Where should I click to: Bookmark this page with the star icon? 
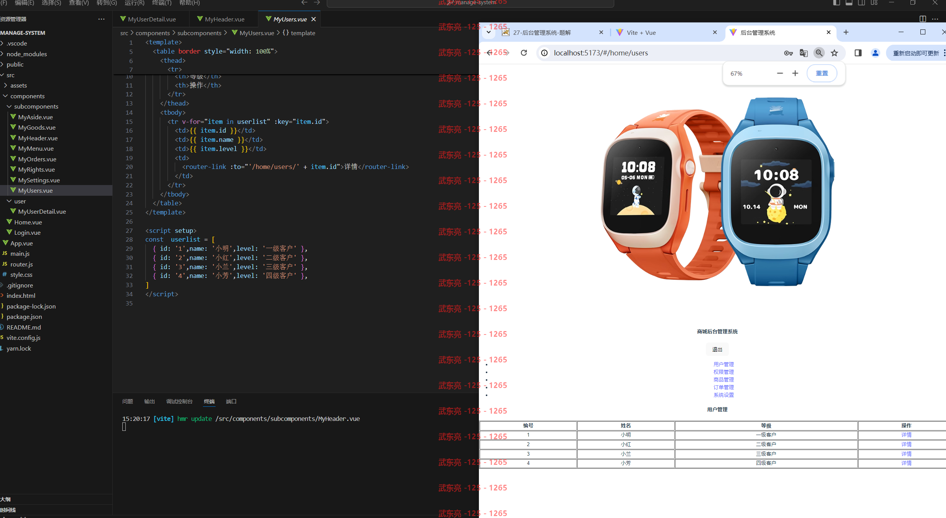point(834,53)
